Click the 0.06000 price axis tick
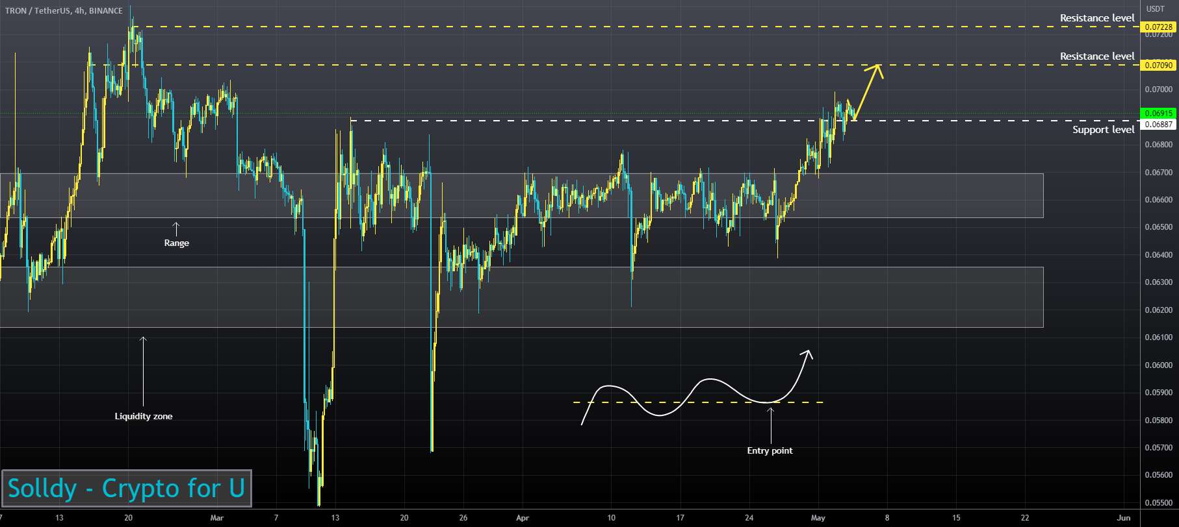 (x=1158, y=365)
